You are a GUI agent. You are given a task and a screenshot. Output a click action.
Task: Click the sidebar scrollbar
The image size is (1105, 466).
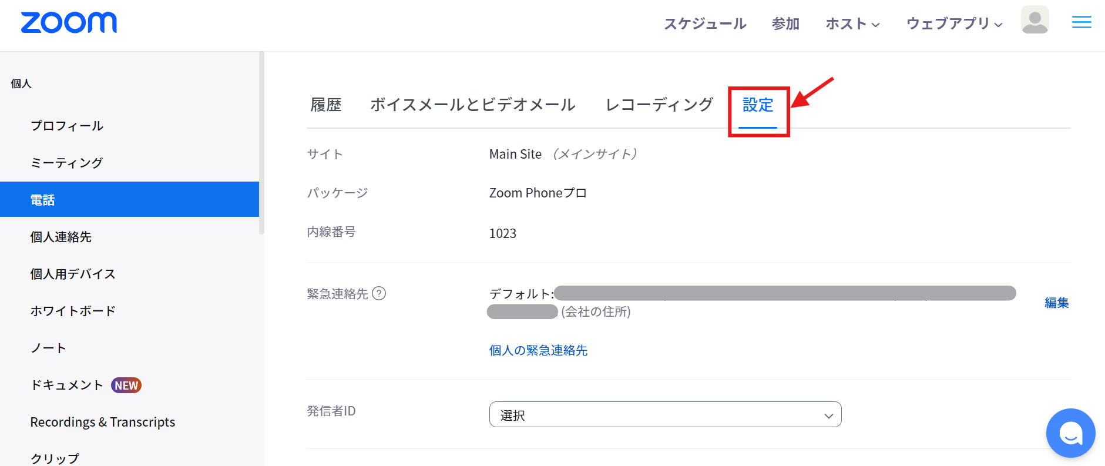point(261,144)
